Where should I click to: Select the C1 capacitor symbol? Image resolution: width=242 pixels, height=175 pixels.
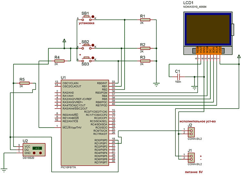(x=178, y=77)
